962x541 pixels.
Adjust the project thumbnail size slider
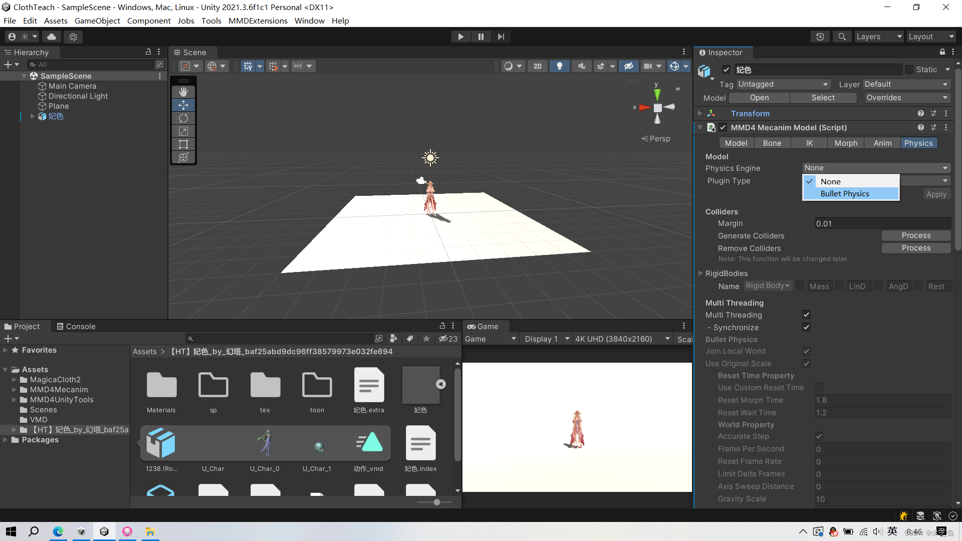click(437, 502)
